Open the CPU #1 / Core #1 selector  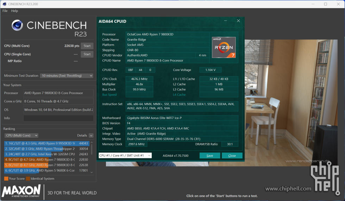tap(125, 155)
